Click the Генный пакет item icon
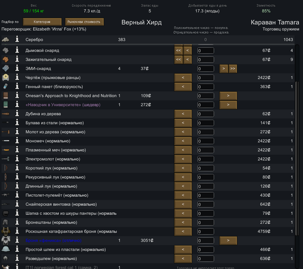The height and width of the screenshot is (269, 303). [6, 87]
